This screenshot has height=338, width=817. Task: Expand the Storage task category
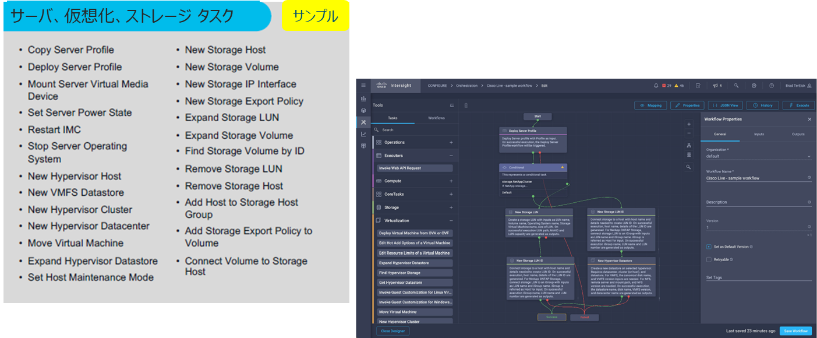point(451,207)
